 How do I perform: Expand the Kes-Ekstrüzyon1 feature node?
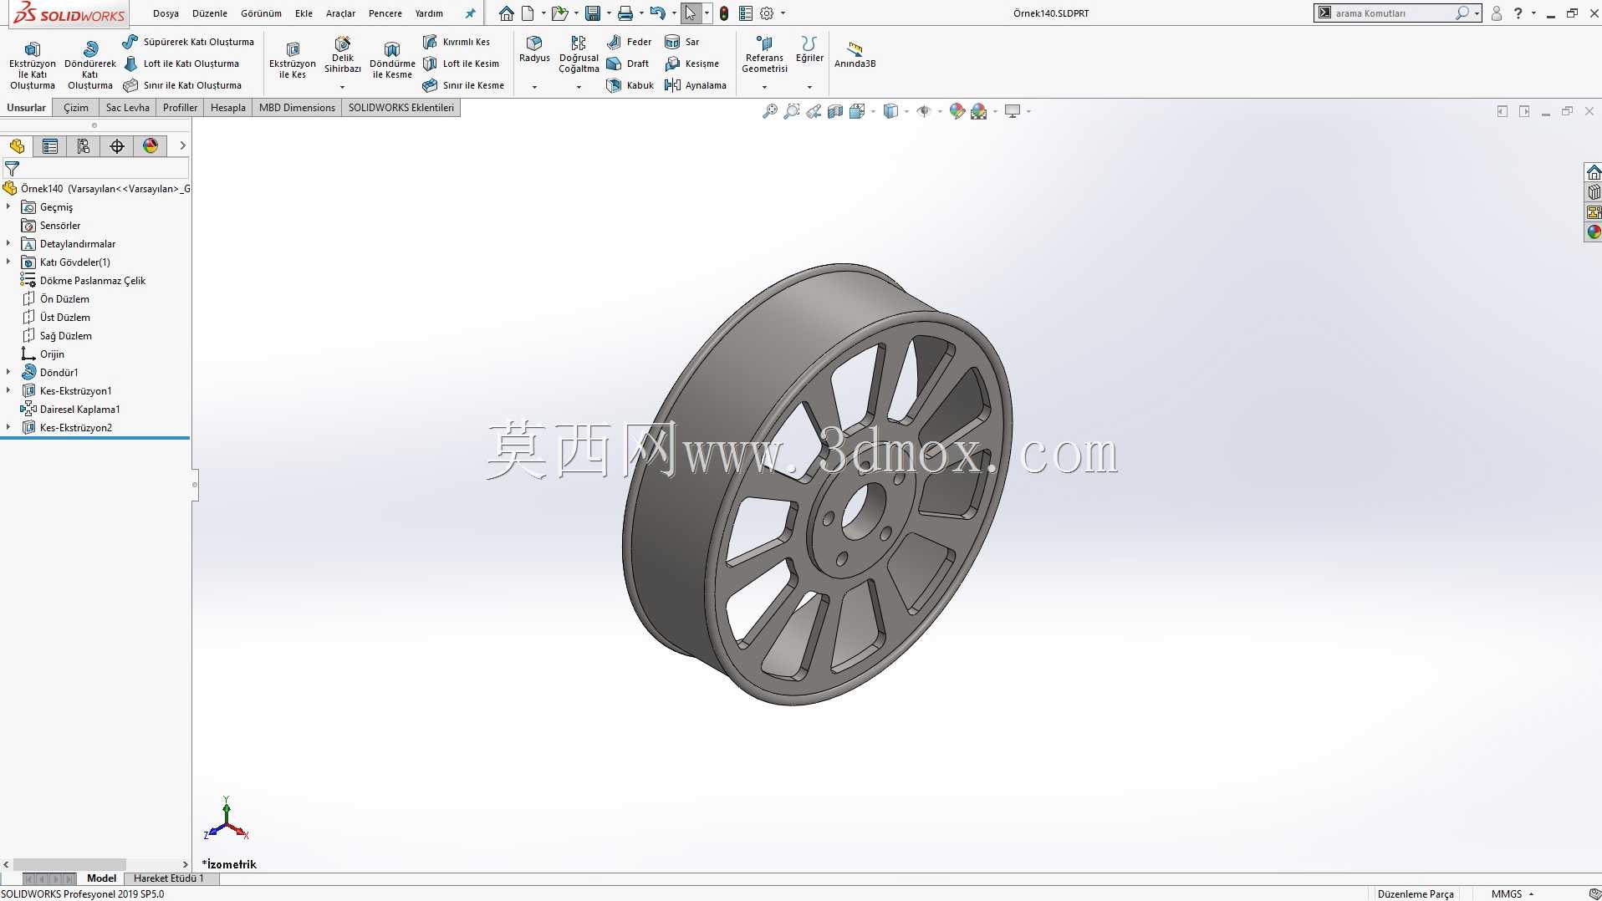8,390
